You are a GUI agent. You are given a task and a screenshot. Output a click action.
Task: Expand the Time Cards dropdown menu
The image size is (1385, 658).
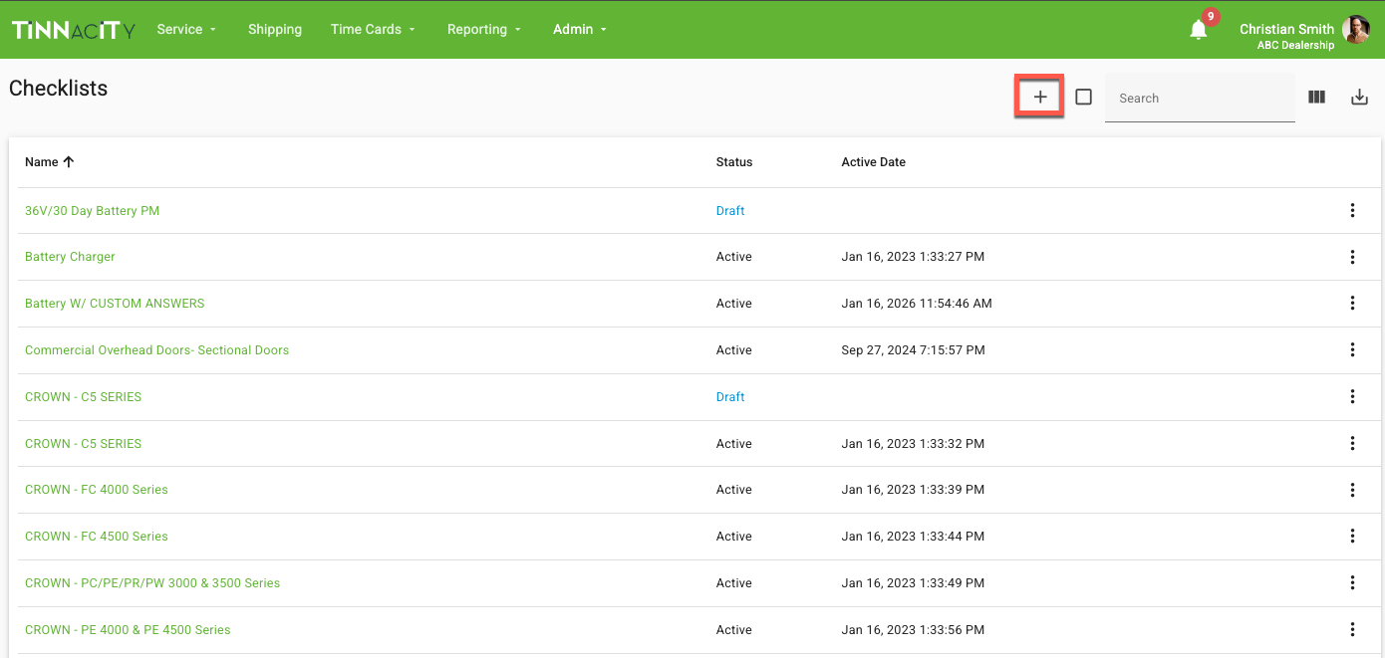click(x=373, y=29)
